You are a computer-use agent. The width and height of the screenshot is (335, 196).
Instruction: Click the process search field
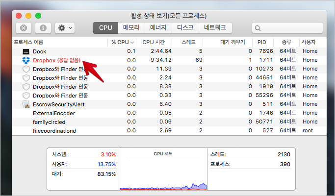click(x=287, y=28)
